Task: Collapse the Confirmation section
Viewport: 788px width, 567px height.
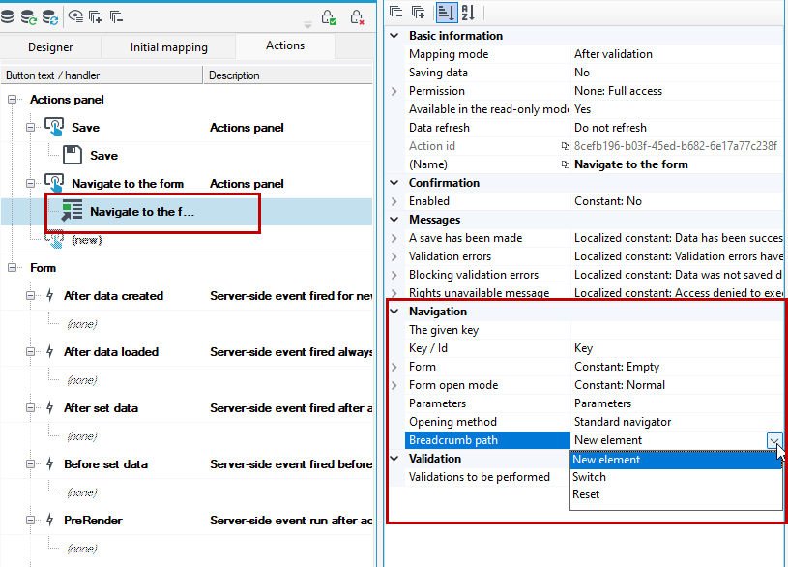Action: pos(394,183)
